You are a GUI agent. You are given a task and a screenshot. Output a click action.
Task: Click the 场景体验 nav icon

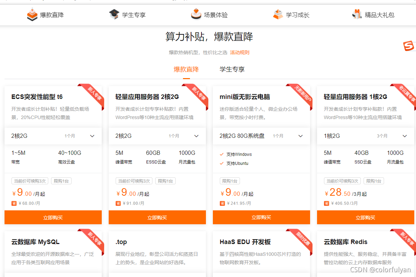tap(196, 14)
